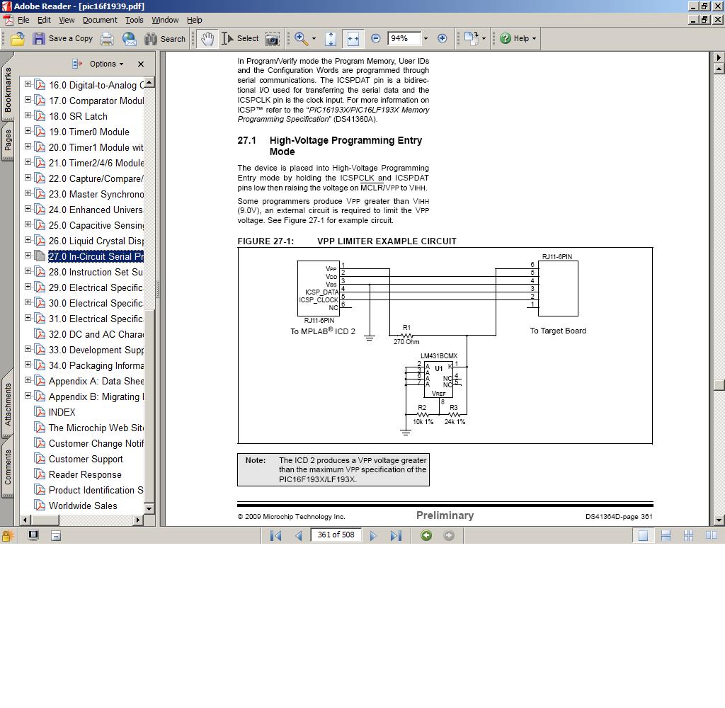Print the document using the printer icon
This screenshot has height=708, width=725.
tap(107, 39)
